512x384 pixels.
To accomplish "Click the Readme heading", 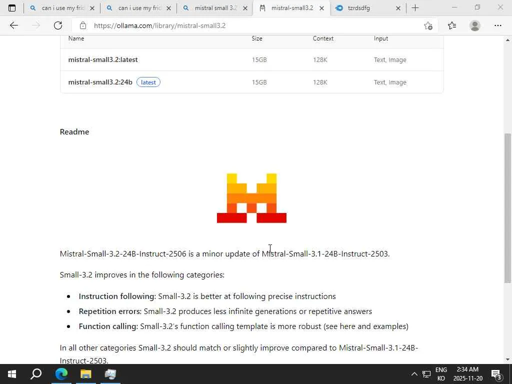I will click(74, 131).
